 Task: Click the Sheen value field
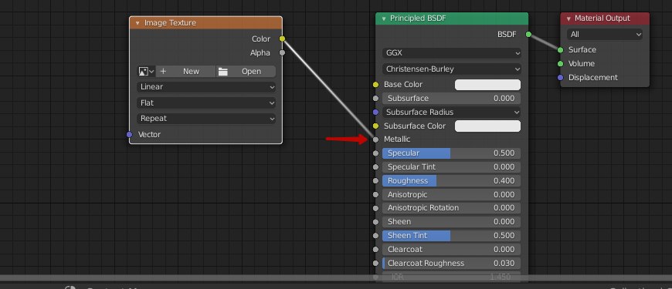click(451, 222)
